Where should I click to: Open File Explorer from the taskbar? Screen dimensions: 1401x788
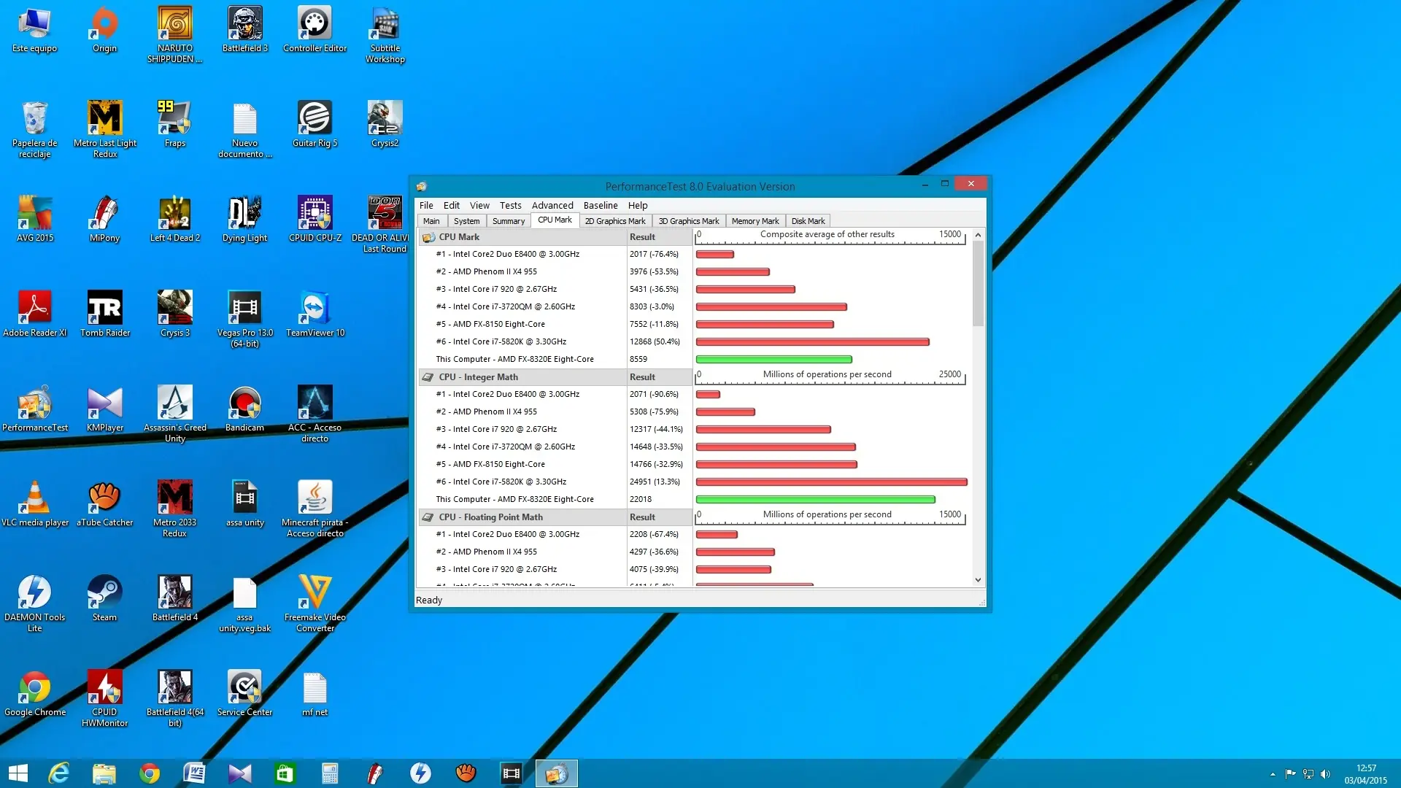[104, 773]
